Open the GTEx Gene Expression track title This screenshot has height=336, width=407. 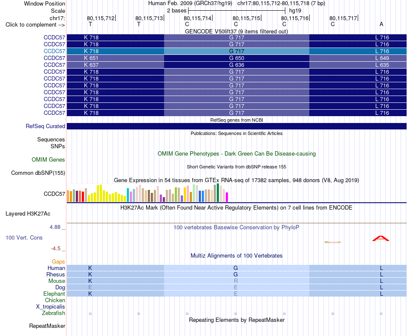[236, 180]
